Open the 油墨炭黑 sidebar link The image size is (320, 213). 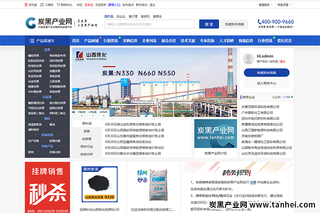coord(55,71)
